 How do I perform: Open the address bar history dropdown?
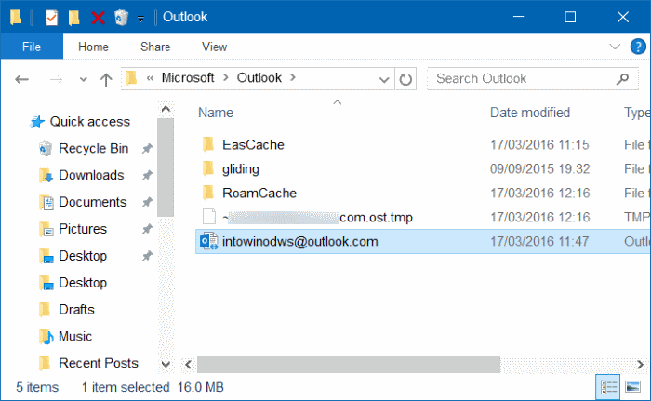384,79
